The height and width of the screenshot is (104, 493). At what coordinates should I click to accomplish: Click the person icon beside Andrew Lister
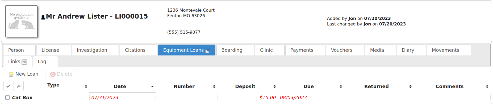pyautogui.click(x=43, y=18)
